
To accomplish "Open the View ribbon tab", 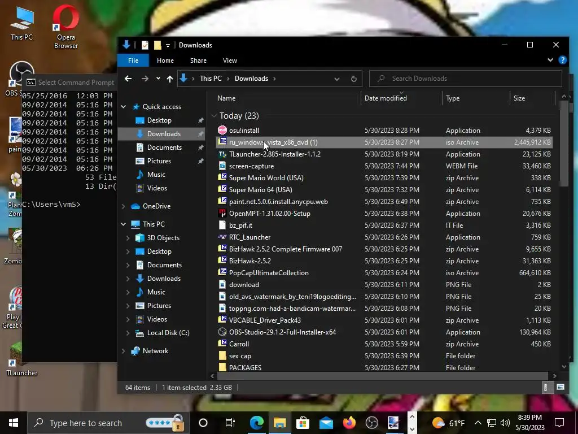I will (x=230, y=60).
